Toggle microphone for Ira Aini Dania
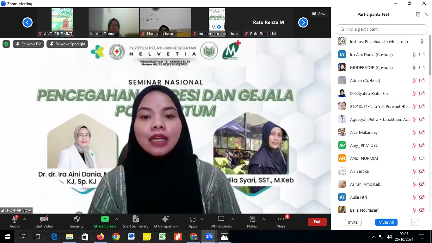The image size is (432, 243). coord(414,54)
